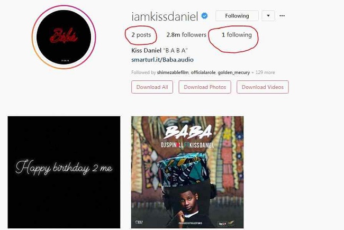Viewport: 344px width, 230px height.
Task: Click the iamkissdaniel username heading
Action: tap(165, 16)
